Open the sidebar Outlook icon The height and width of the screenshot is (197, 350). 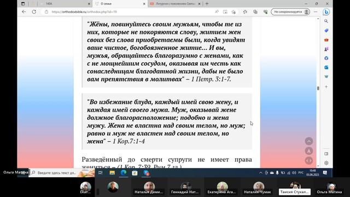click(326, 67)
